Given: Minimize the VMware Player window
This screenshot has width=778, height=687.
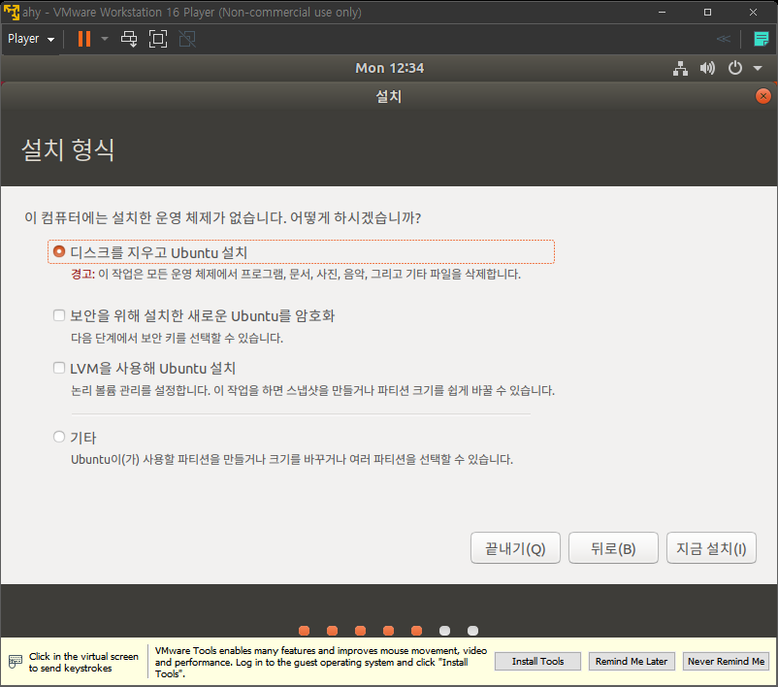Looking at the screenshot, I should [662, 12].
